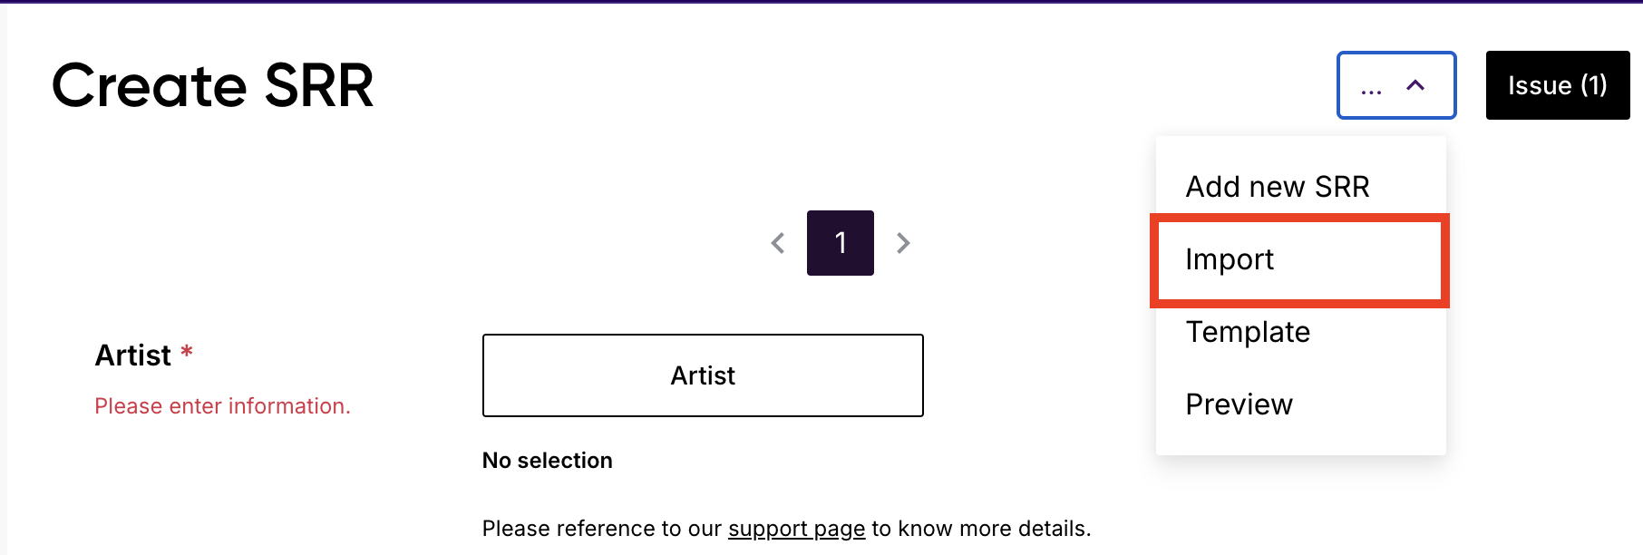1643x555 pixels.
Task: Select page number 1 in pagination
Action: 841,243
